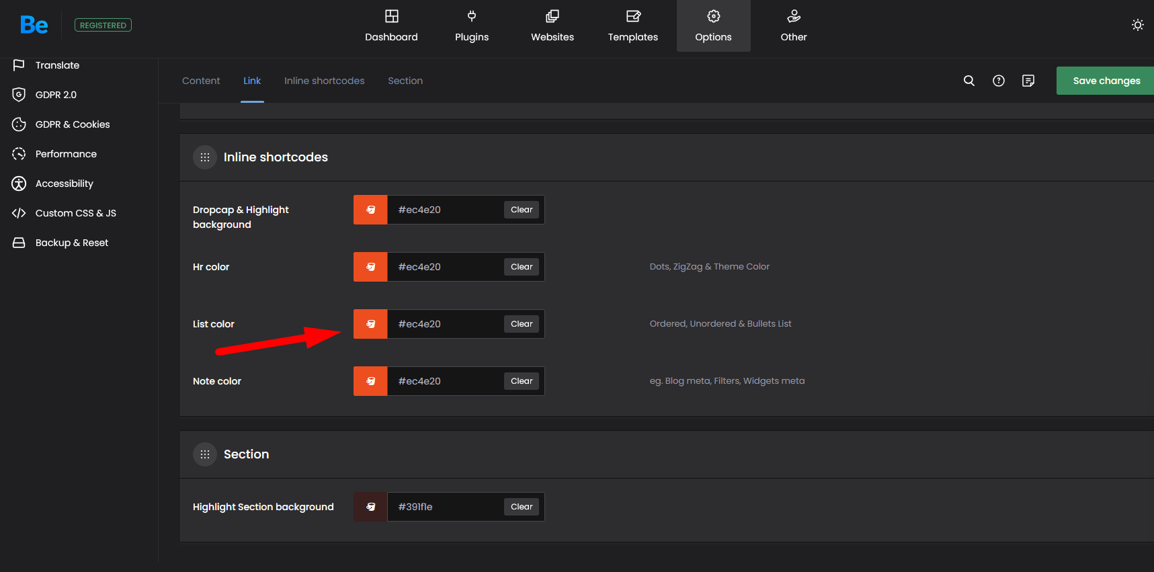Open Highlight Section background swatch
The image size is (1154, 572).
click(x=370, y=507)
